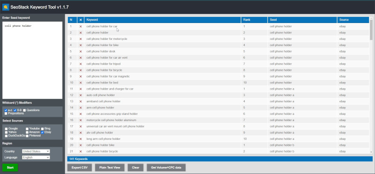
Task: Remove 'universal car air vent mount' keyword
Action: (x=81, y=126)
